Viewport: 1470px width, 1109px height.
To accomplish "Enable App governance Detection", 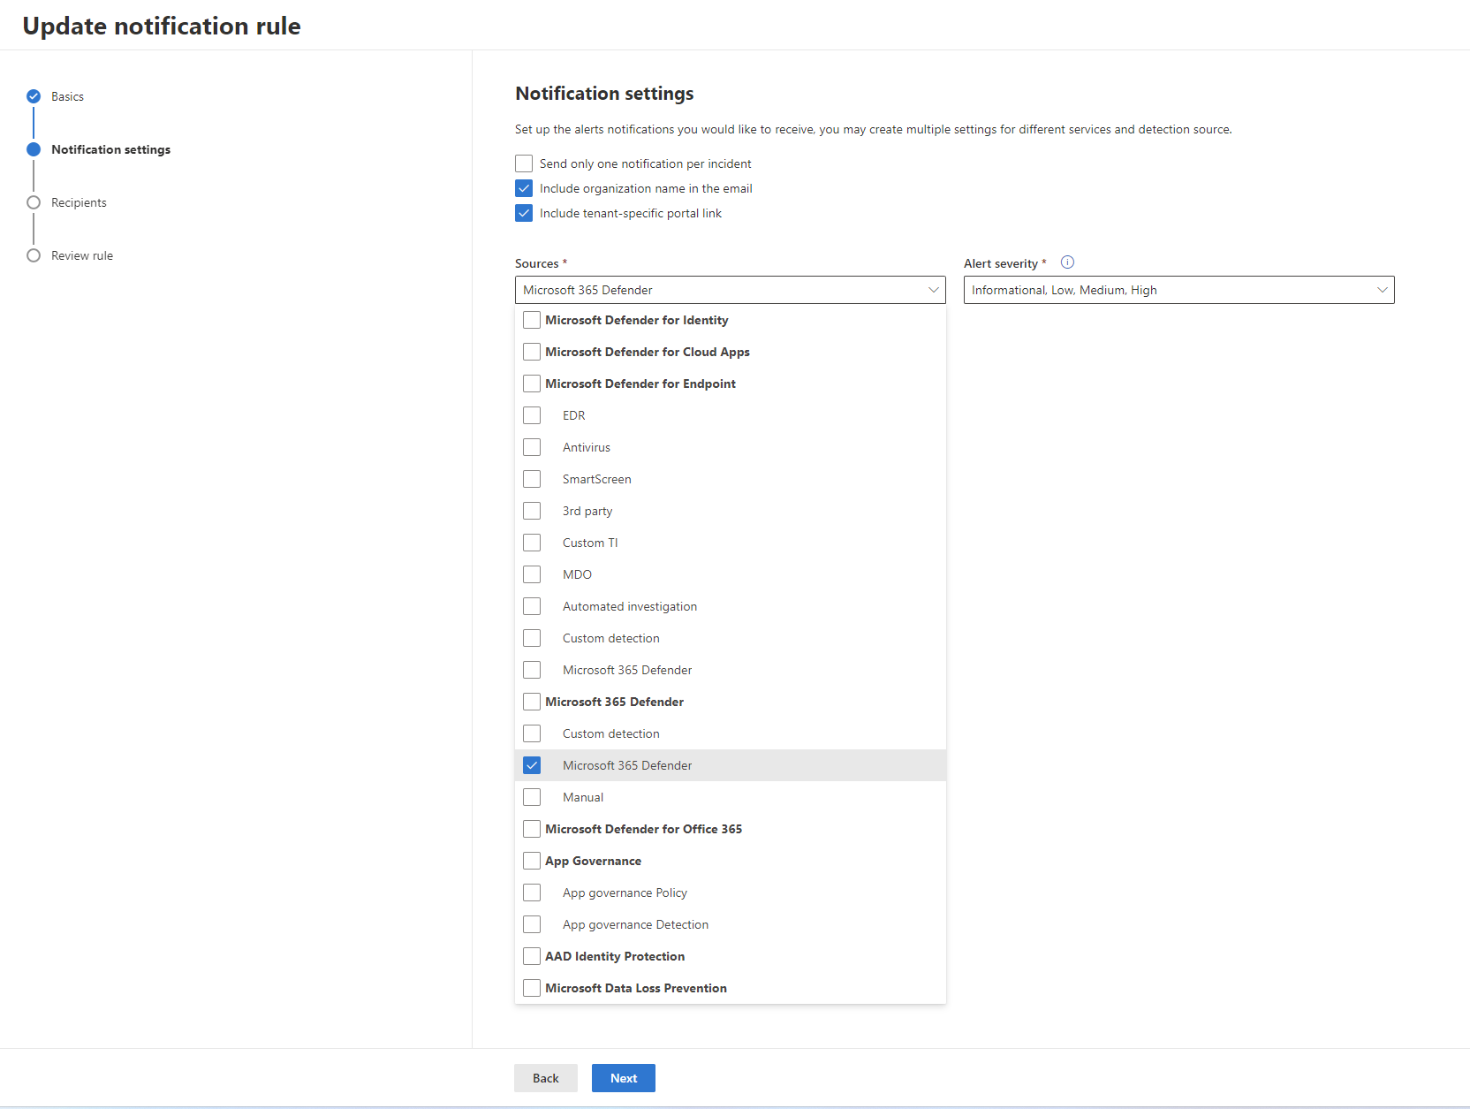I will point(532,924).
